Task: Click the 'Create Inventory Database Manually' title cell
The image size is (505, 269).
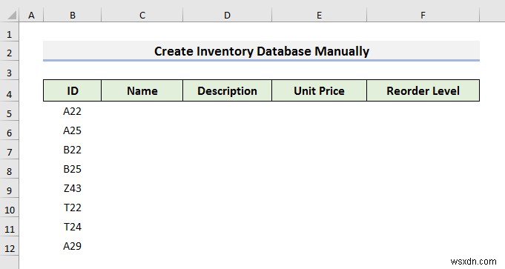Action: (261, 51)
